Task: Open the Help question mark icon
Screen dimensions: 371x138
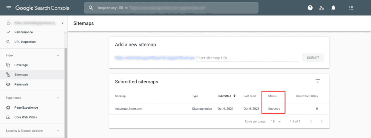Action: 310,8
